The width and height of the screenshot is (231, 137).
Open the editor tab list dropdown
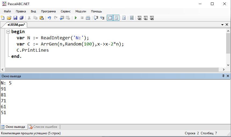point(222,25)
